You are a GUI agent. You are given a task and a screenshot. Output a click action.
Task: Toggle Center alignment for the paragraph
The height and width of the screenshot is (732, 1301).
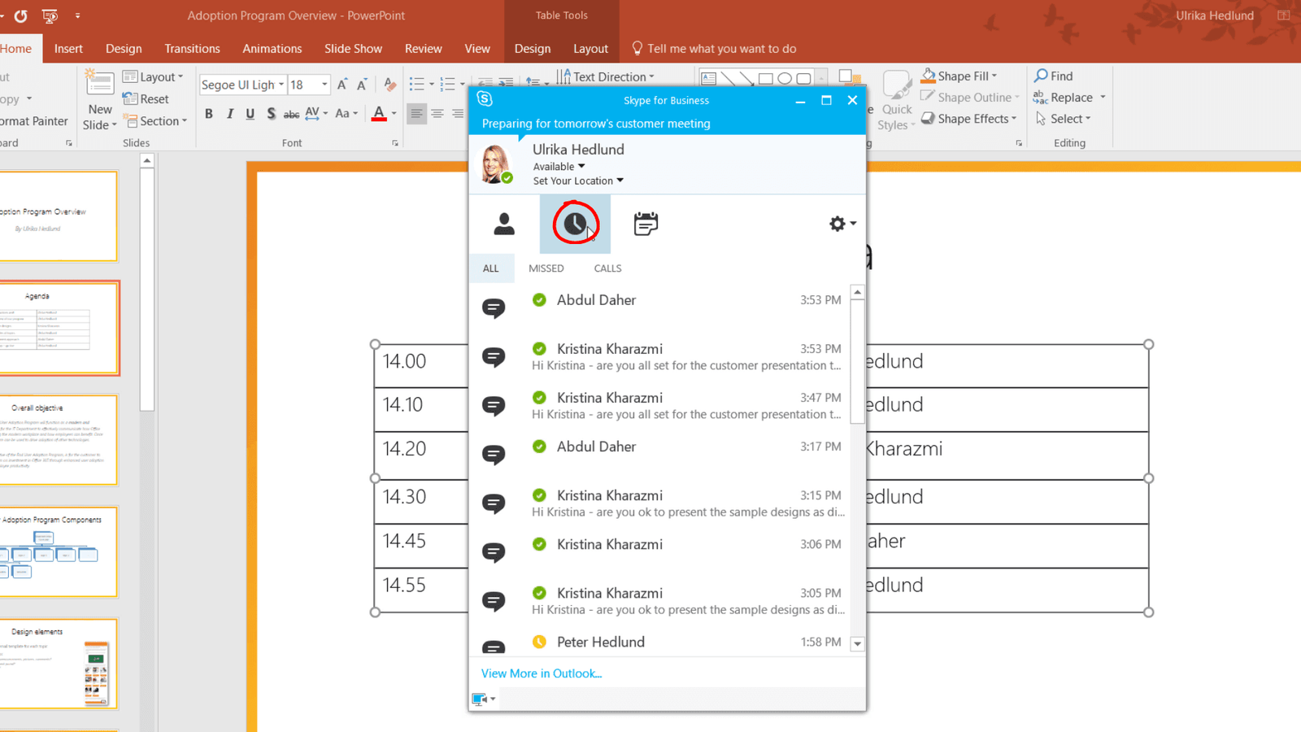437,114
